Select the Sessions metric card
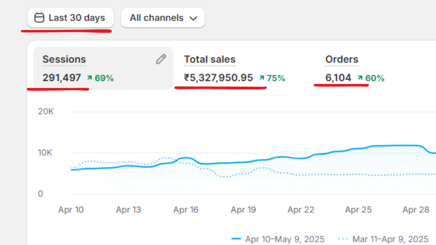This screenshot has width=436, height=245. pos(103,68)
